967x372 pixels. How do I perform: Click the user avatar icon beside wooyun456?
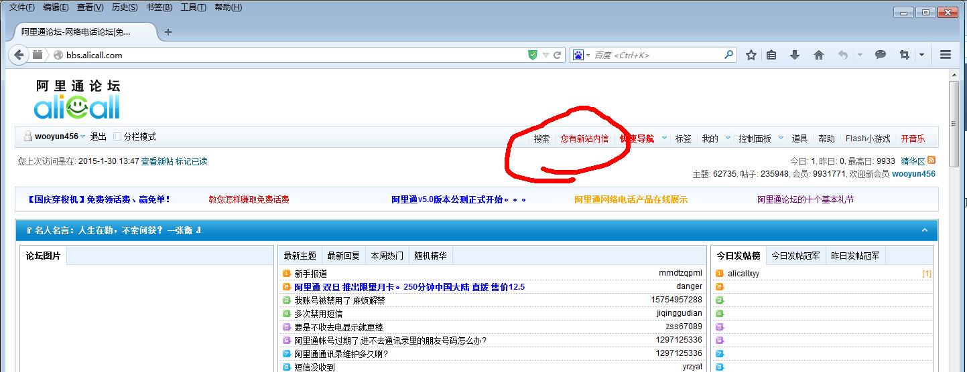pyautogui.click(x=28, y=136)
